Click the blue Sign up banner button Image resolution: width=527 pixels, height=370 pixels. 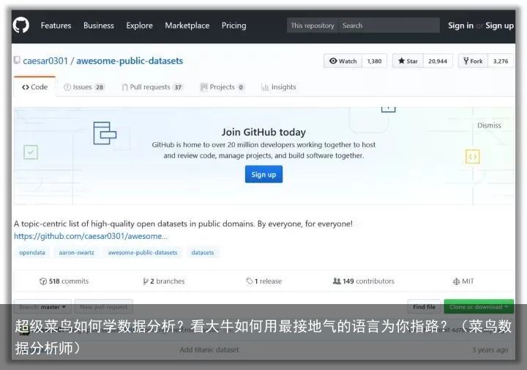(263, 174)
